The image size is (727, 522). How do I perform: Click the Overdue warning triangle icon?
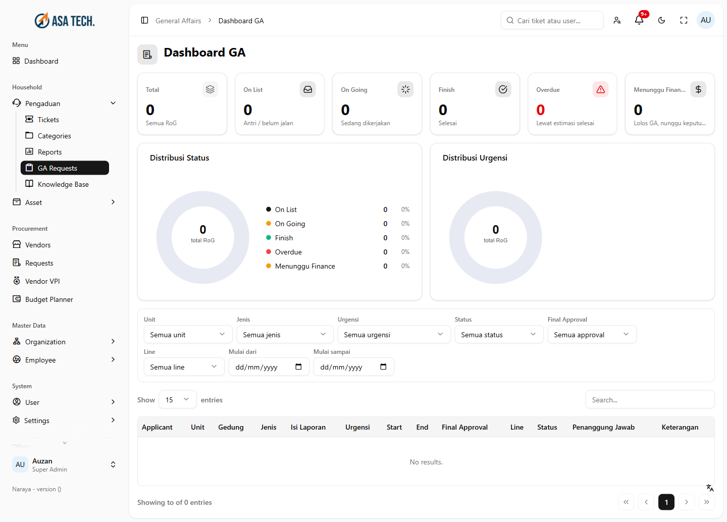[x=600, y=89]
